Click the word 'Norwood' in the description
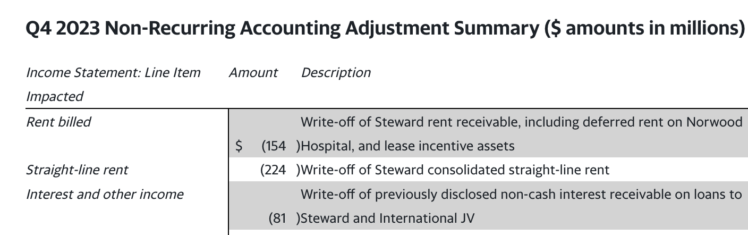 pyautogui.click(x=715, y=122)
